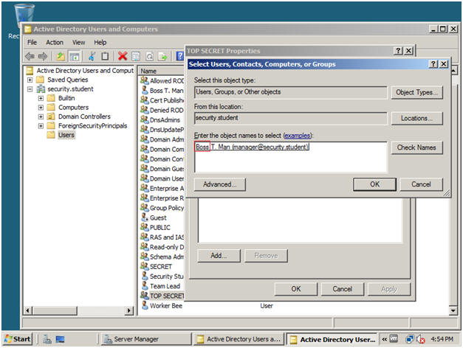Open the Action menu
Image resolution: width=463 pixels, height=348 pixels.
pos(55,43)
